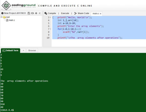
Task: Close the main.c editor tab
Action: click(101, 14)
